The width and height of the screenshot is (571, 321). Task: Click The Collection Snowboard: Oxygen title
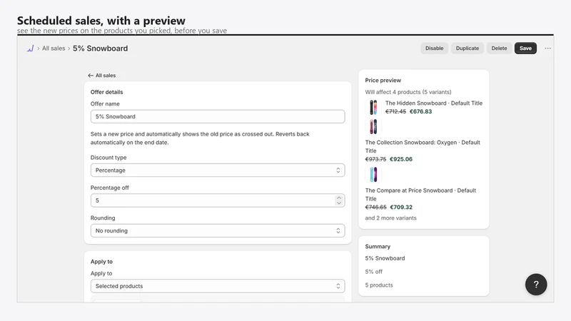(x=423, y=146)
